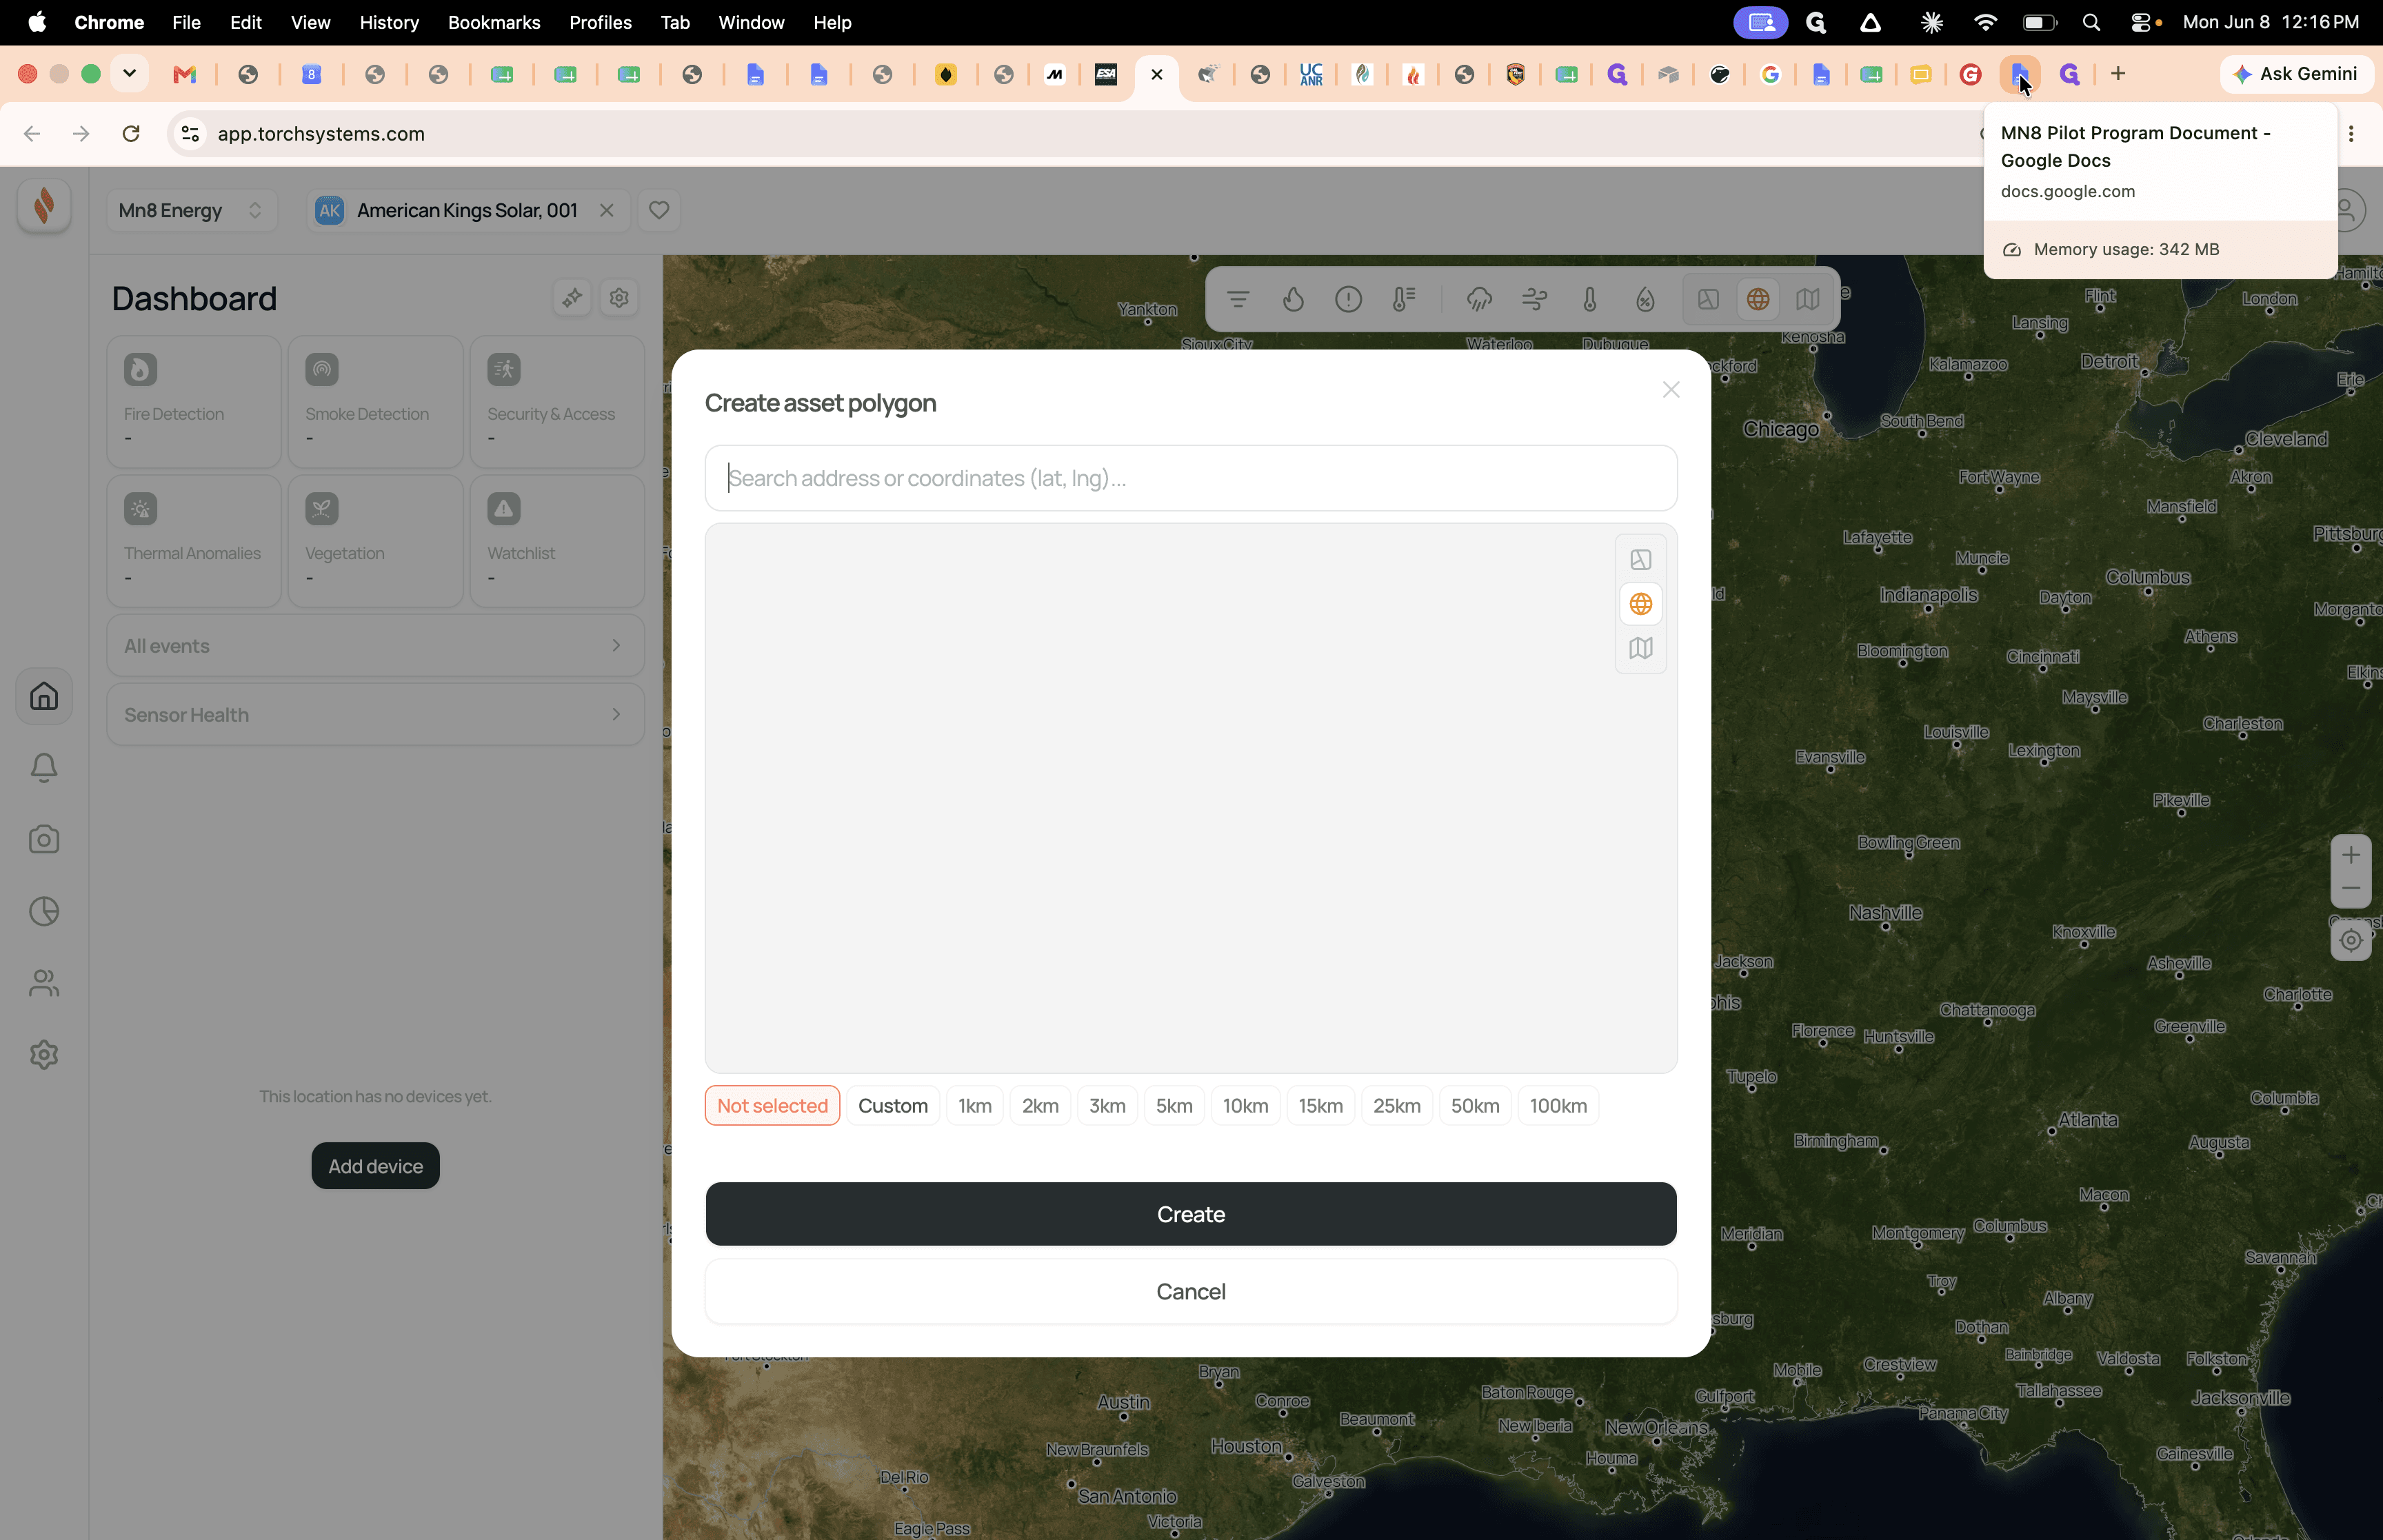Toggle the rain cloud map layer

pyautogui.click(x=1479, y=299)
